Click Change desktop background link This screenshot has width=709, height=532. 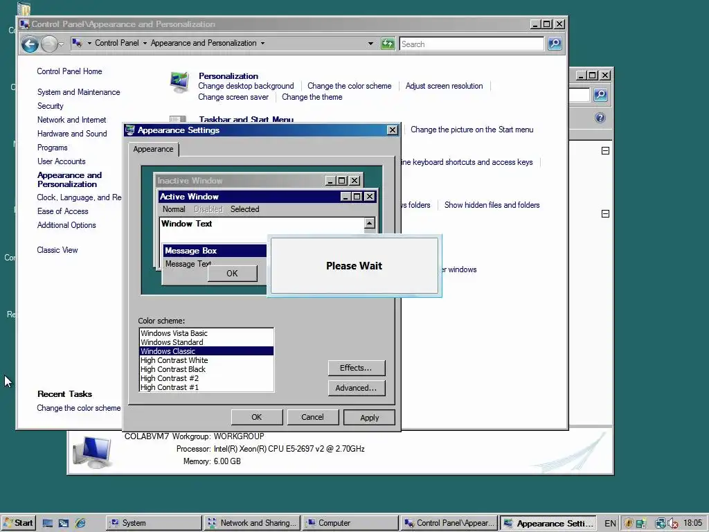(x=246, y=86)
